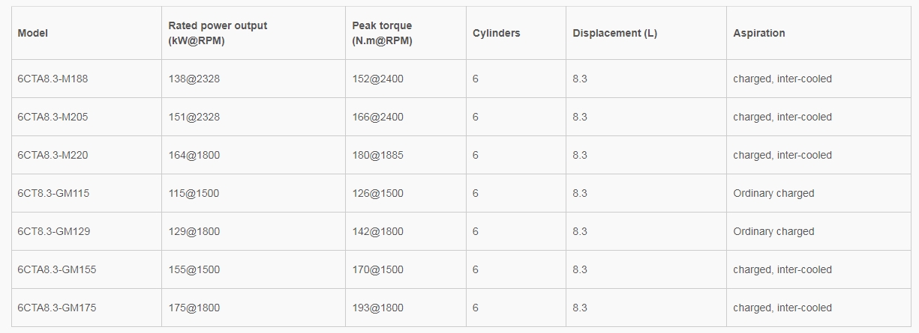Select the 6CT8.3-GM115 model cell
The image size is (919, 333).
coord(53,193)
